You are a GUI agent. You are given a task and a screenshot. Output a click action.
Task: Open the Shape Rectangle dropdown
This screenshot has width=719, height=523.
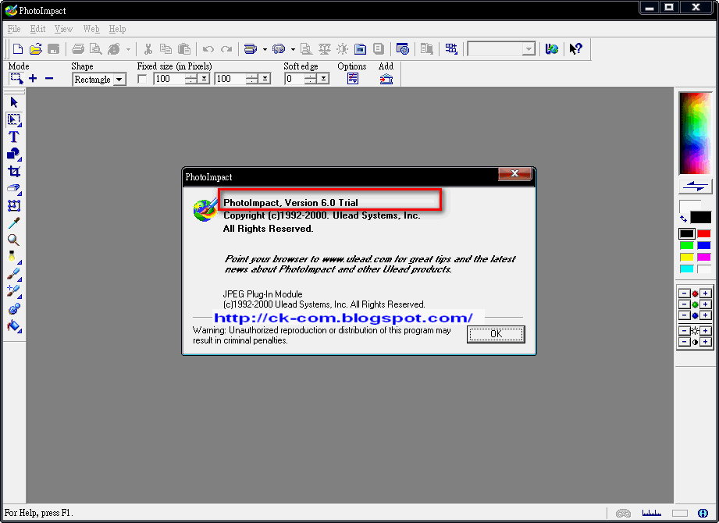pyautogui.click(x=119, y=80)
